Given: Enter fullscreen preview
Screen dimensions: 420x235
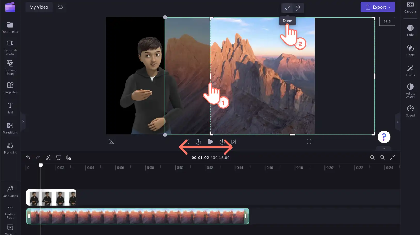Looking at the screenshot, I should tap(309, 142).
